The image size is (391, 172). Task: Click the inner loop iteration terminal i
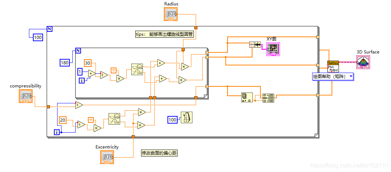tap(82, 80)
